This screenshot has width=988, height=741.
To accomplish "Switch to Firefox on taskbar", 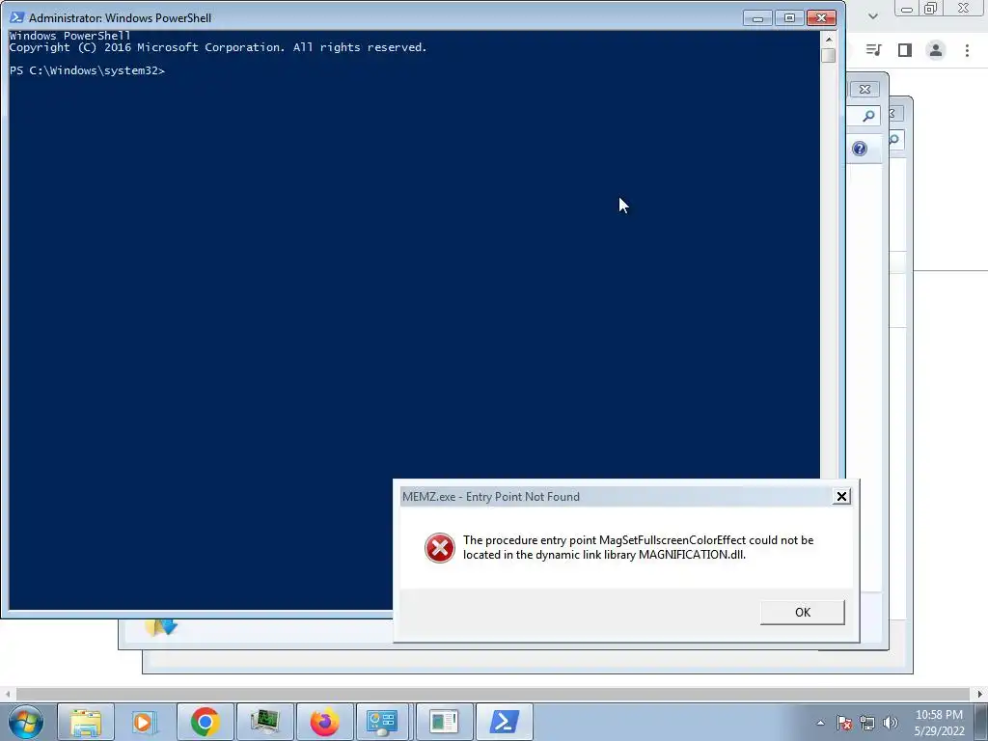I will (x=324, y=722).
